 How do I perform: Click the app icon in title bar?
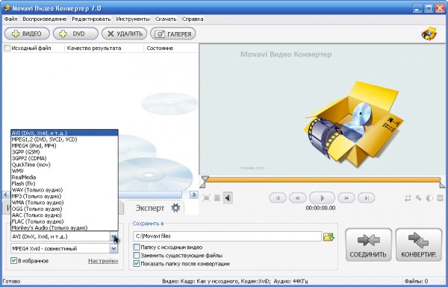coord(6,8)
